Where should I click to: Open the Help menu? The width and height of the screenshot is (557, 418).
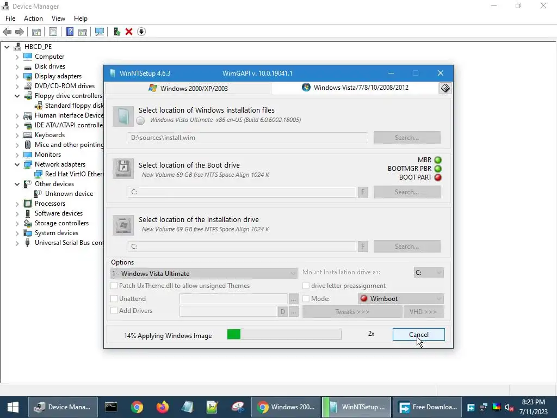[81, 19]
